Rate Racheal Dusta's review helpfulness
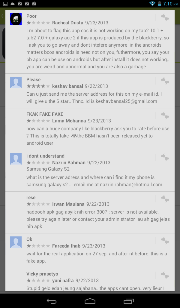Screen dimensions: 180x308 pyautogui.click(x=165, y=17)
